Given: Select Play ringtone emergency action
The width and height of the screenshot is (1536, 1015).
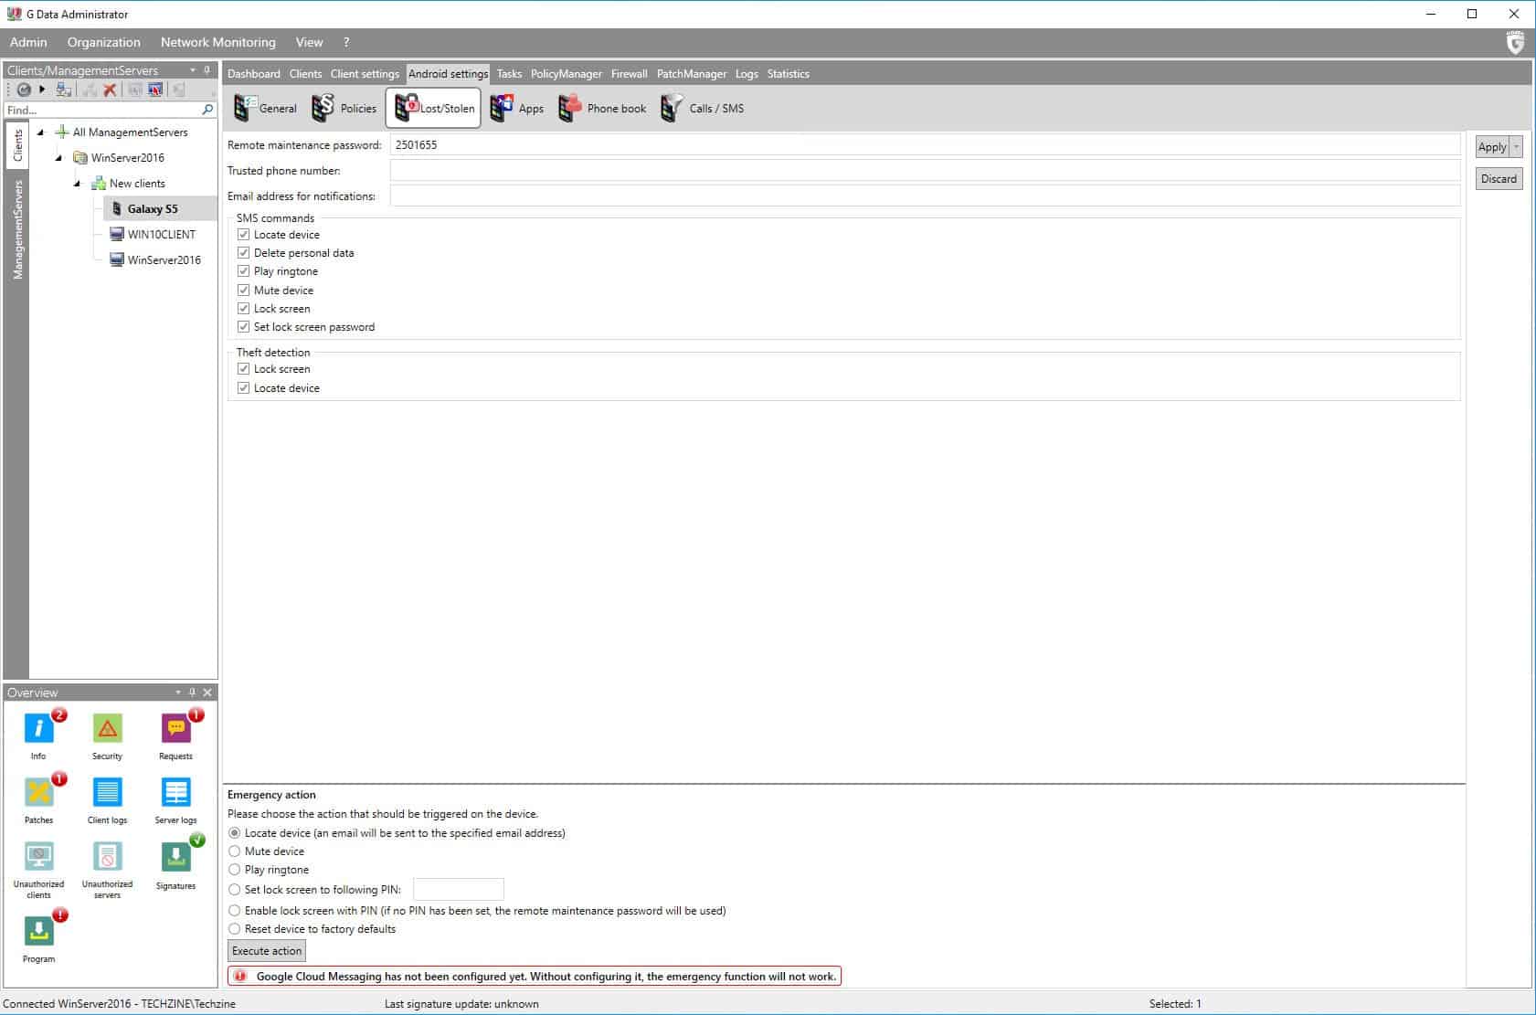Looking at the screenshot, I should point(235,870).
